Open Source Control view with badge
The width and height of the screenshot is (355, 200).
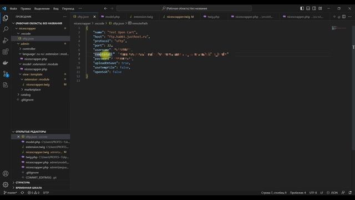pyautogui.click(x=6, y=74)
